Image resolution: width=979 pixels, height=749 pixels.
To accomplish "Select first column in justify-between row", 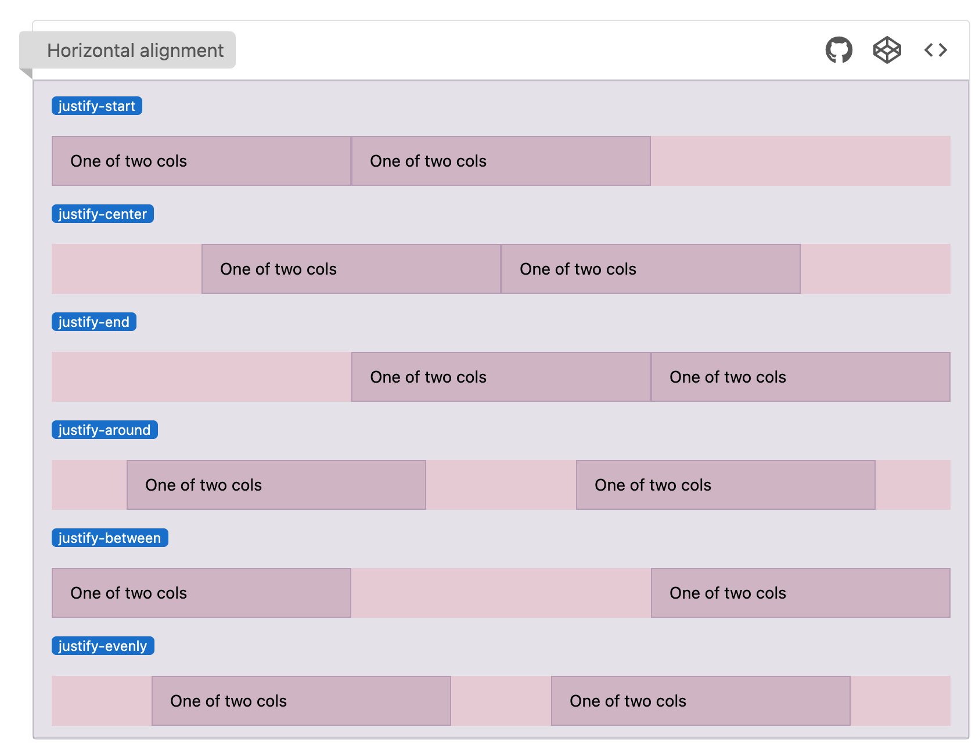I will (201, 593).
